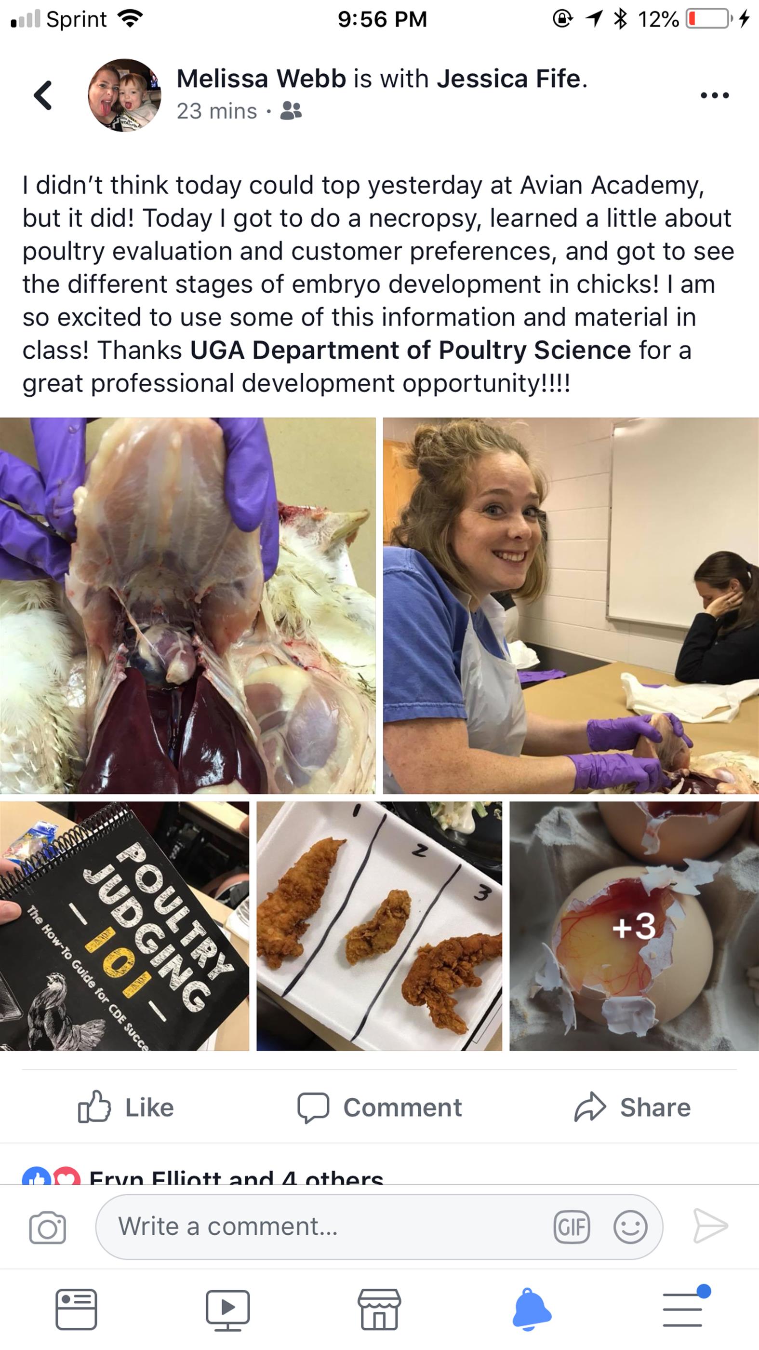Image resolution: width=759 pixels, height=1350 pixels.
Task: Open Jessica Fife's profile link
Action: [508, 79]
